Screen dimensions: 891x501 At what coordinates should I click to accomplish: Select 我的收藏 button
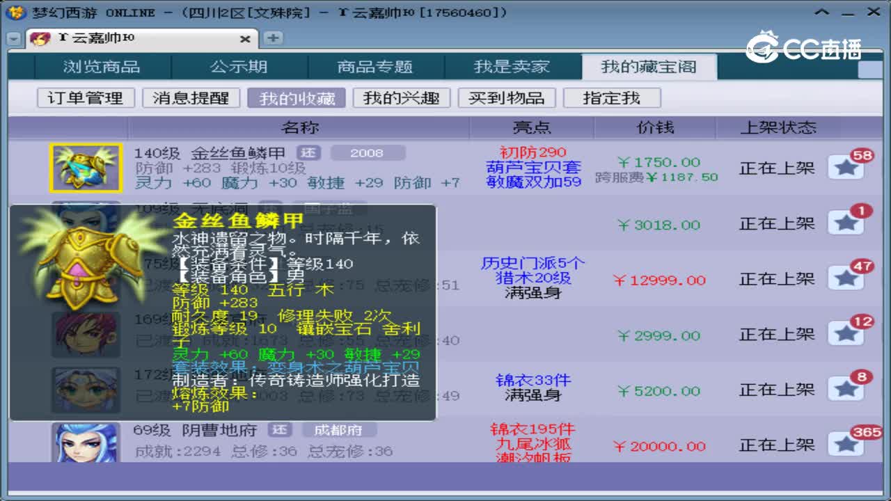(x=297, y=98)
